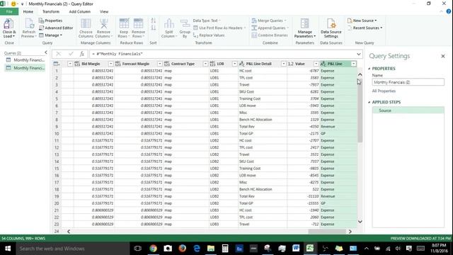This screenshot has width=453, height=255.
Task: Open Data Source Settings
Action: click(331, 28)
